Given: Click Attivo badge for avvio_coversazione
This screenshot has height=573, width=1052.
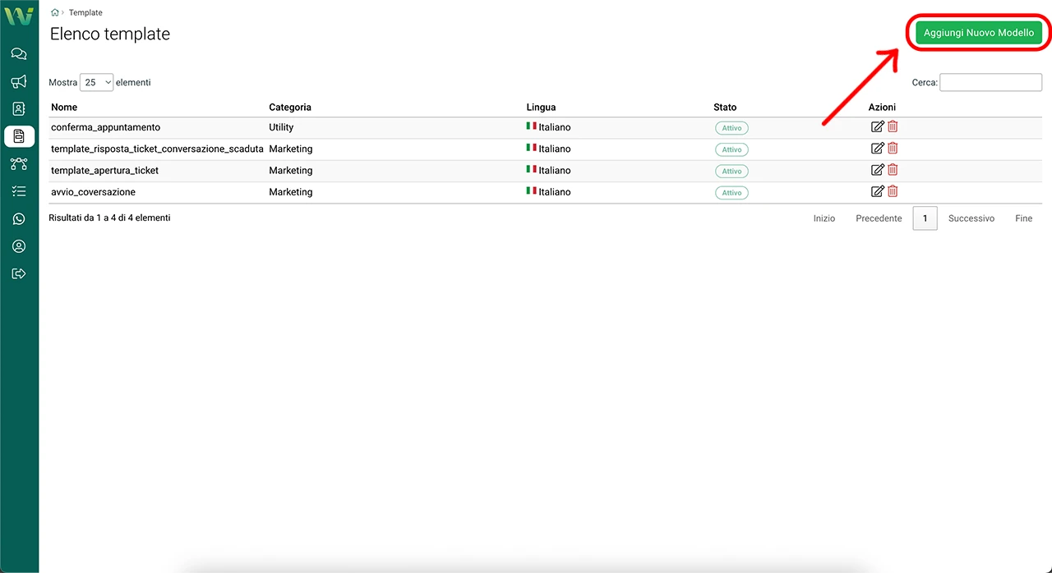Looking at the screenshot, I should pyautogui.click(x=731, y=193).
